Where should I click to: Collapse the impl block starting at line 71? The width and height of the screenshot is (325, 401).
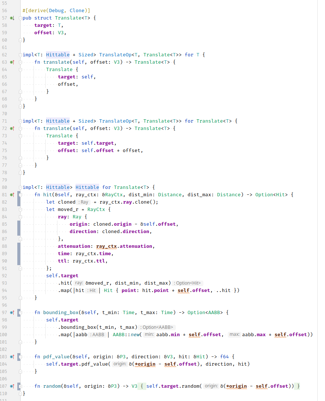(x=20, y=121)
